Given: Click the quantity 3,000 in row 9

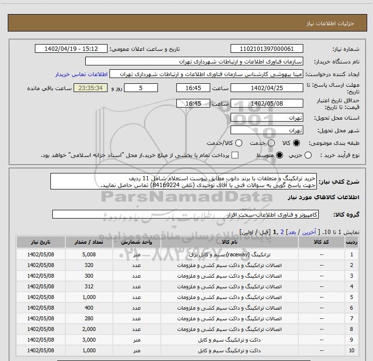Looking at the screenshot, I should (89, 340).
